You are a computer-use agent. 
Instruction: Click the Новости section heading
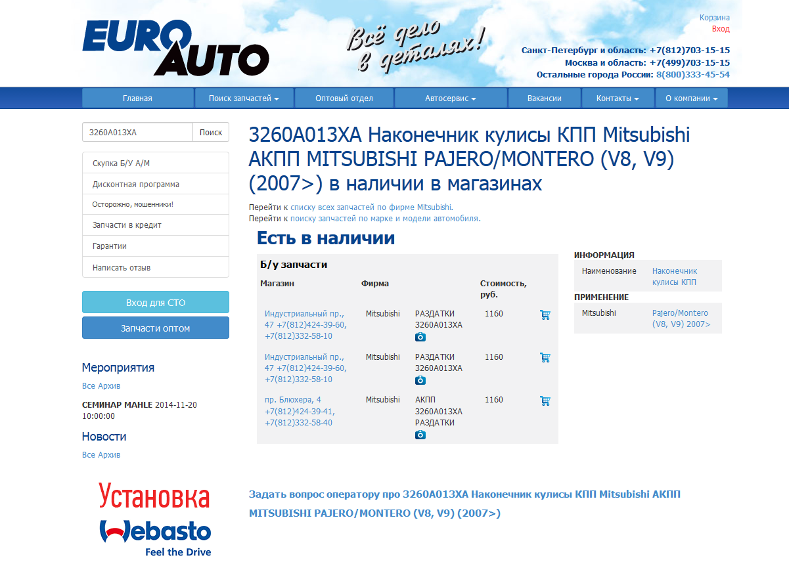(104, 437)
